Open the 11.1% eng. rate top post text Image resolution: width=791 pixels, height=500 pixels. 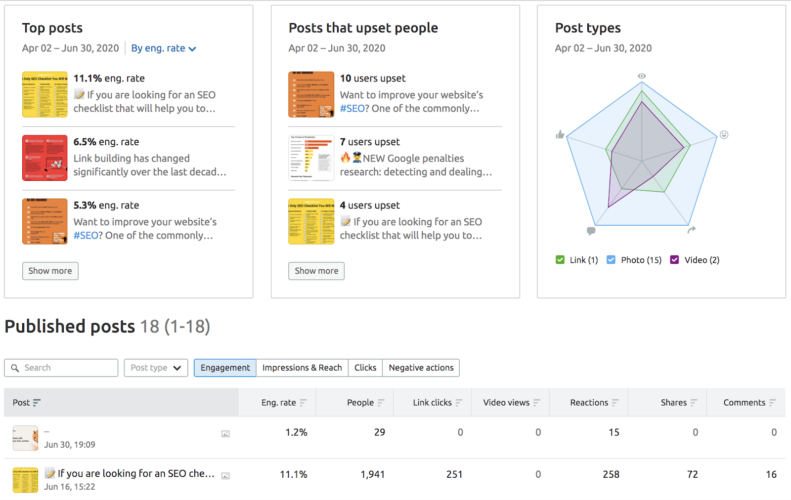pos(145,102)
